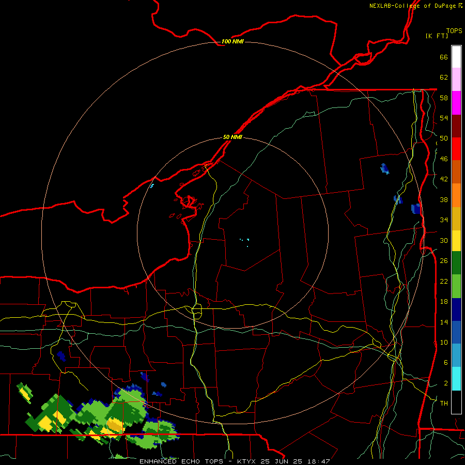Click the 'TH' threshold legend label
The image size is (465, 465).
point(444,404)
